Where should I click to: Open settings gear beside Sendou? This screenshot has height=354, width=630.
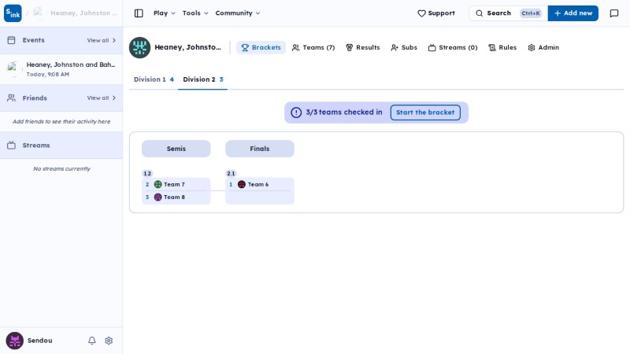pos(109,341)
